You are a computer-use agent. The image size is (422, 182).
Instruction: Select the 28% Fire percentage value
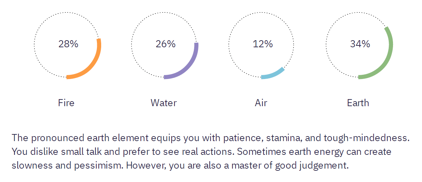pos(68,44)
